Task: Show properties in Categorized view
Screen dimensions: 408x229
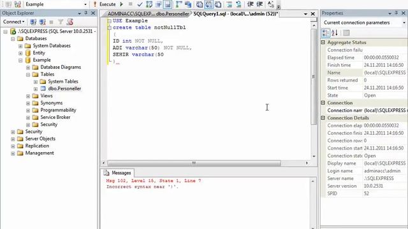Action: (326, 32)
